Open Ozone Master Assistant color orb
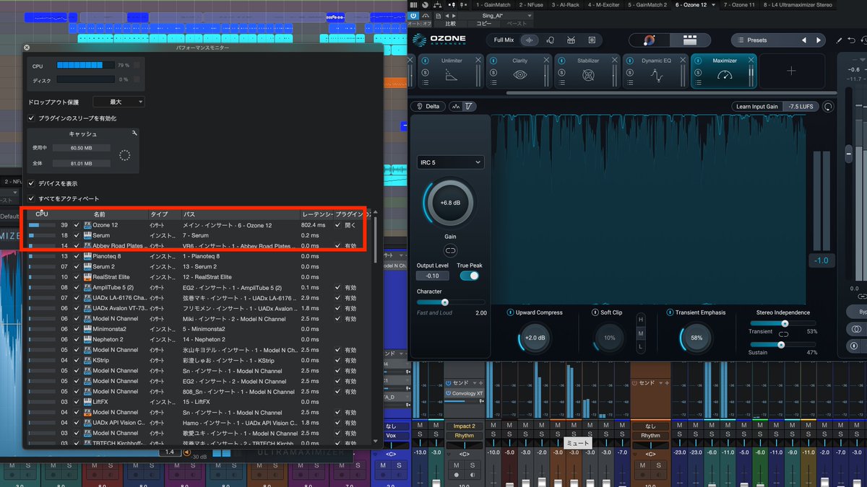Image resolution: width=867 pixels, height=487 pixels. [649, 40]
